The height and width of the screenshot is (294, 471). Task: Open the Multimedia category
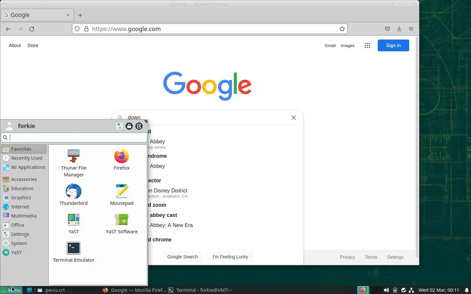pyautogui.click(x=24, y=216)
